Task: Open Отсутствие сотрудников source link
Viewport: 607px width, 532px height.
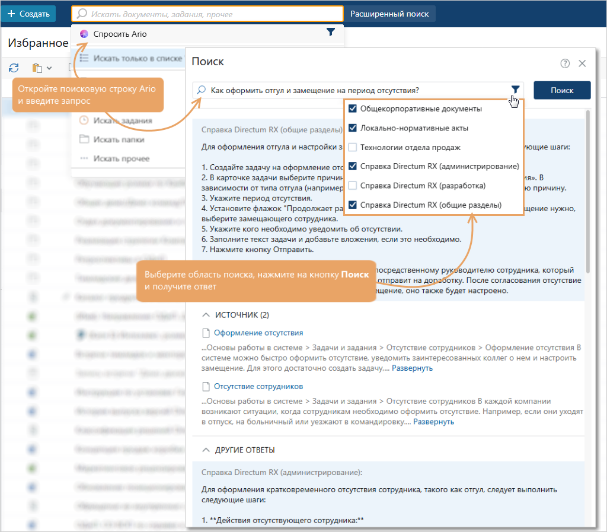Action: (x=258, y=387)
